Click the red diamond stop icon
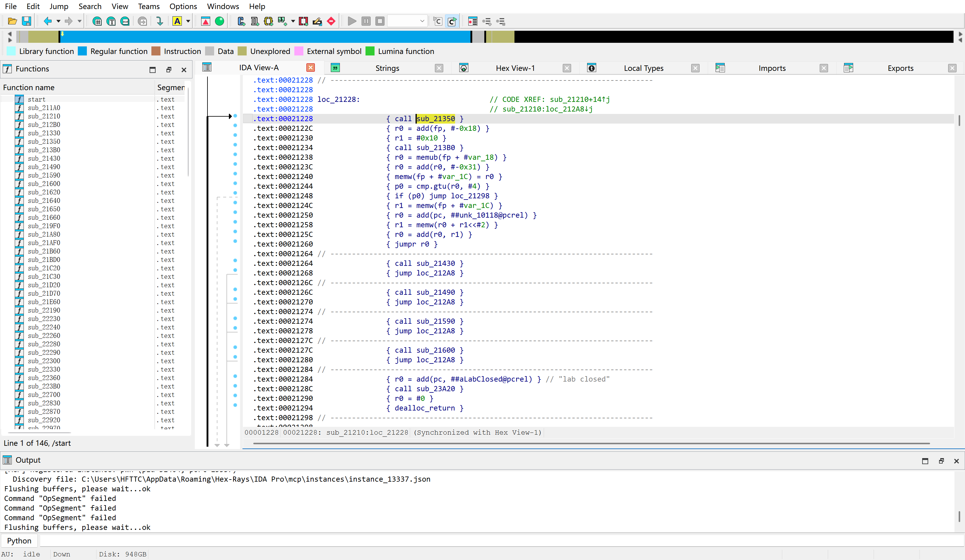 331,21
